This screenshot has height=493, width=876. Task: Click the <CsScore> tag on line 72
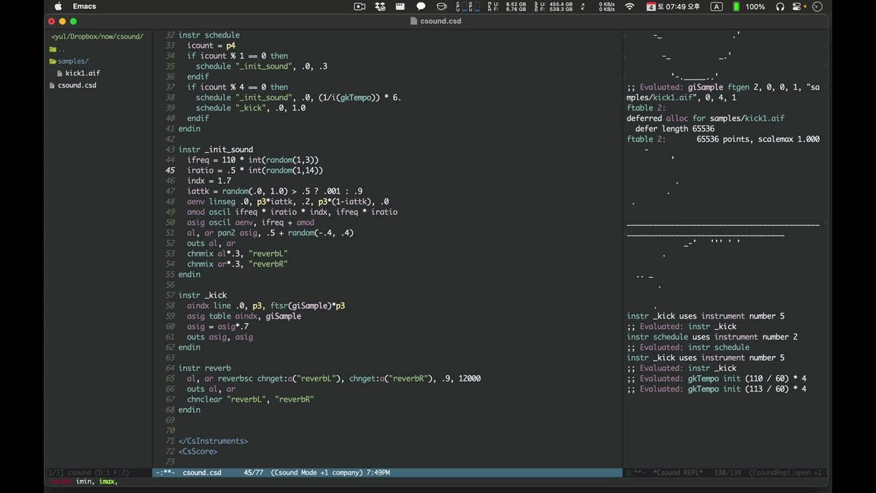point(198,451)
